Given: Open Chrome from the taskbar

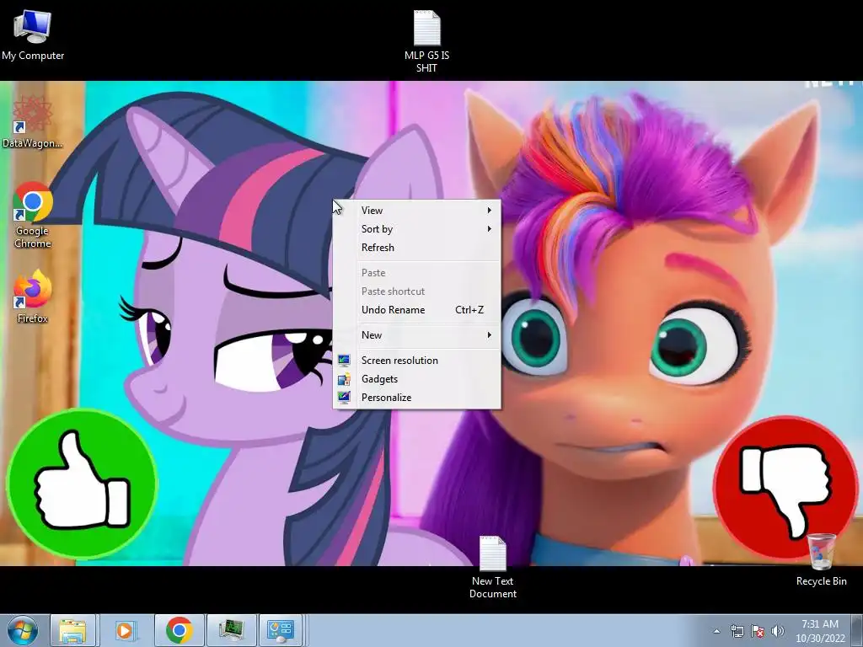Looking at the screenshot, I should pos(179,630).
